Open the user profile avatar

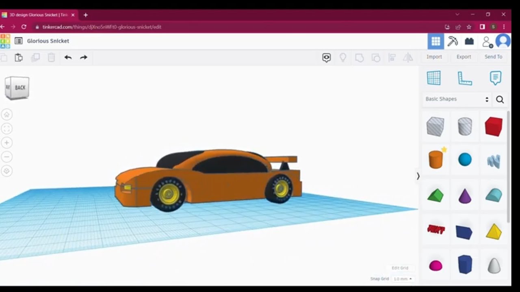503,41
